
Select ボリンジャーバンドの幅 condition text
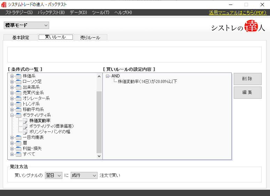(50, 132)
